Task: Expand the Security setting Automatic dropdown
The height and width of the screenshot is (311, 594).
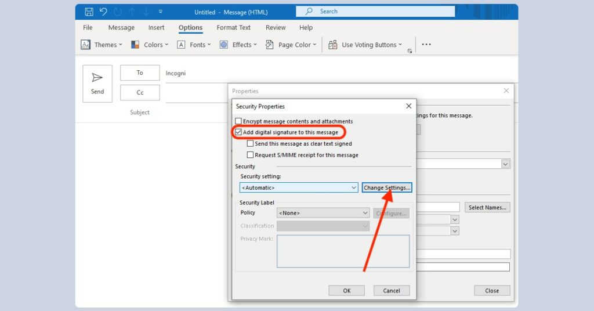Action: coord(354,188)
